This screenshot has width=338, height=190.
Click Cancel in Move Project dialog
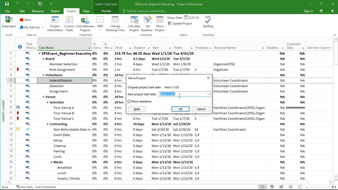[x=201, y=109]
